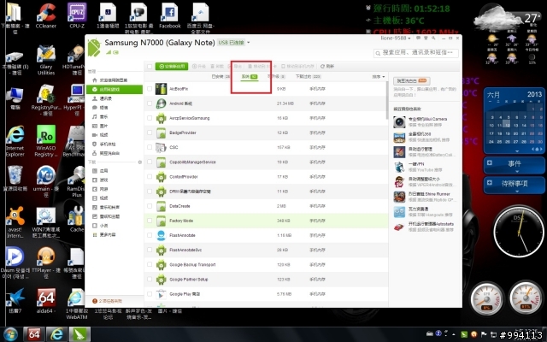Open Facebook desktop shortcut

[170, 15]
